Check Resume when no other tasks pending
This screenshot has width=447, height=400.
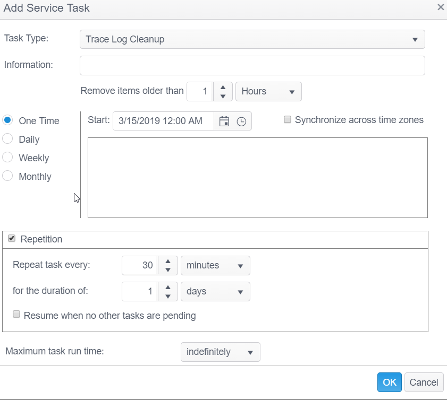tap(16, 315)
